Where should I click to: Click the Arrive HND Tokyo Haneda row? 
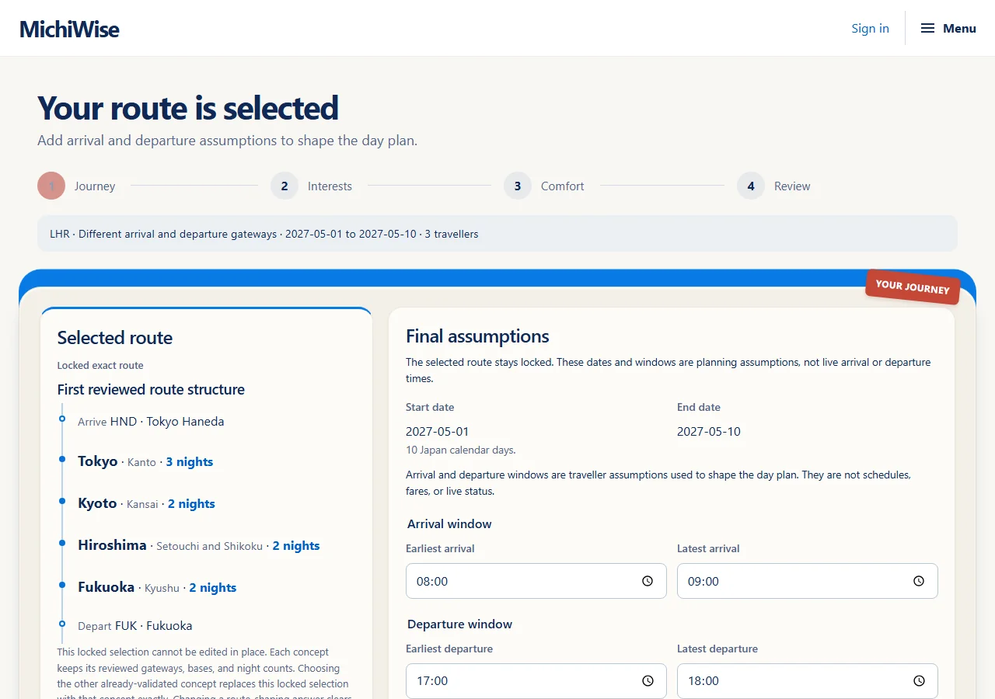(x=151, y=422)
